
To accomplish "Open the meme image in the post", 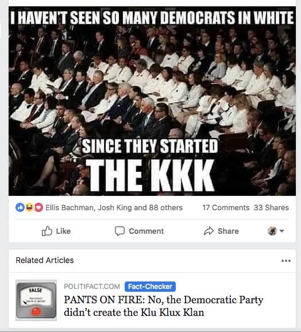I will (x=152, y=101).
